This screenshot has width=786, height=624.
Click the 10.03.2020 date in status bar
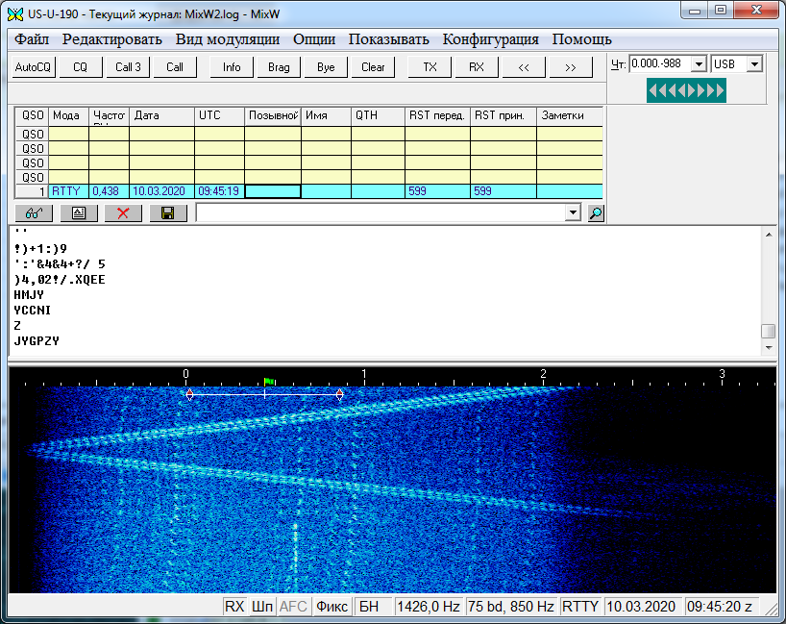[641, 607]
